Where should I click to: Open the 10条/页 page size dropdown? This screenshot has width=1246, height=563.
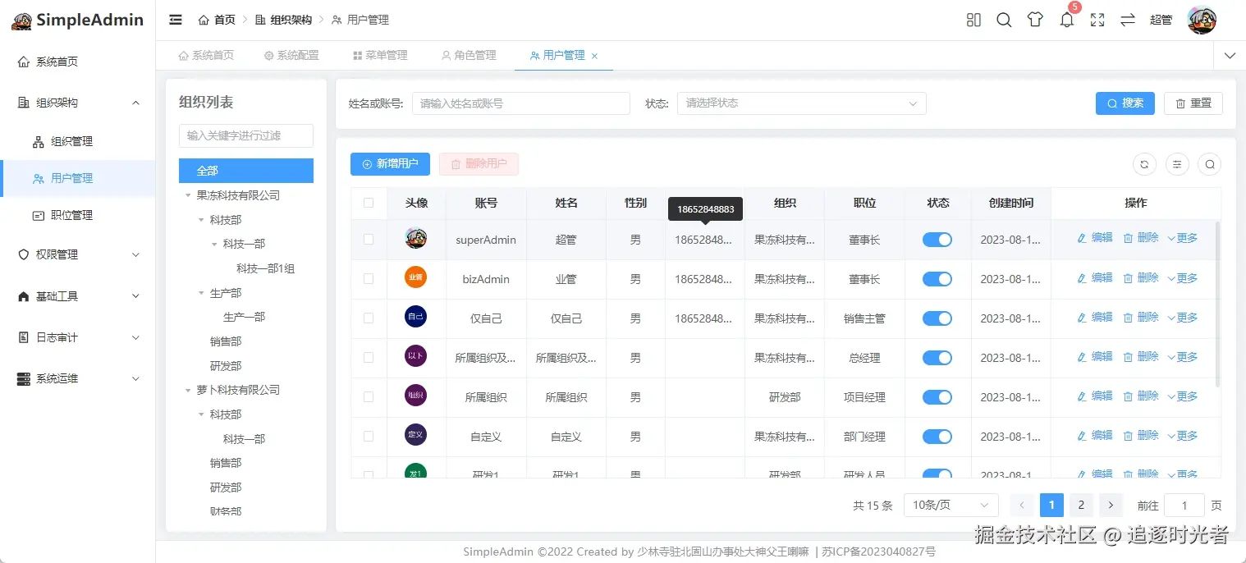tap(951, 506)
